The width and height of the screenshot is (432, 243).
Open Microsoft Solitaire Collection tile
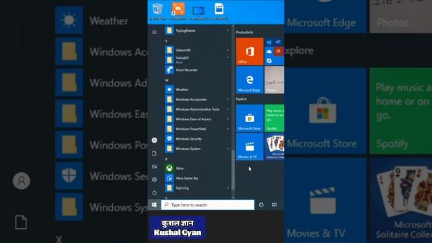[x=274, y=146]
